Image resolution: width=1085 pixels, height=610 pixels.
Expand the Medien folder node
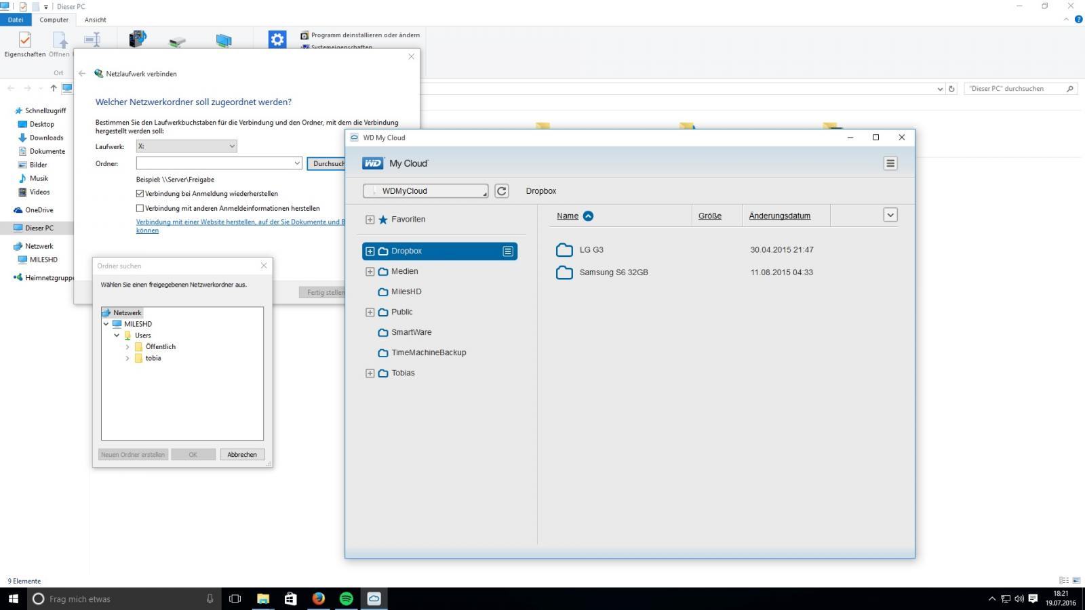(370, 272)
